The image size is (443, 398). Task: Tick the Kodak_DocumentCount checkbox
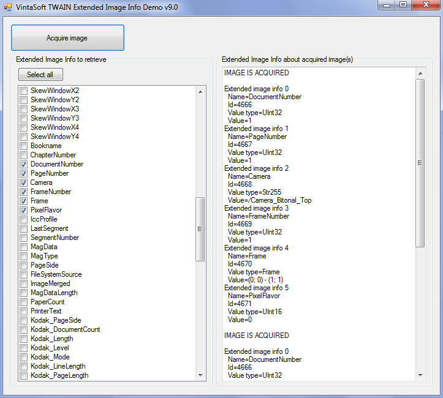[24, 329]
